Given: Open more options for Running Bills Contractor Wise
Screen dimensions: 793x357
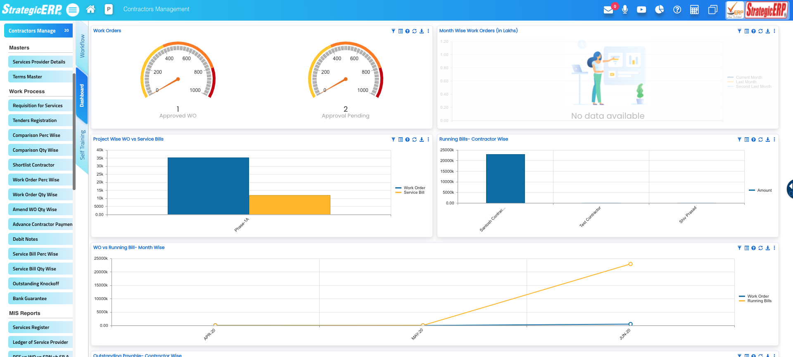Looking at the screenshot, I should (x=774, y=139).
